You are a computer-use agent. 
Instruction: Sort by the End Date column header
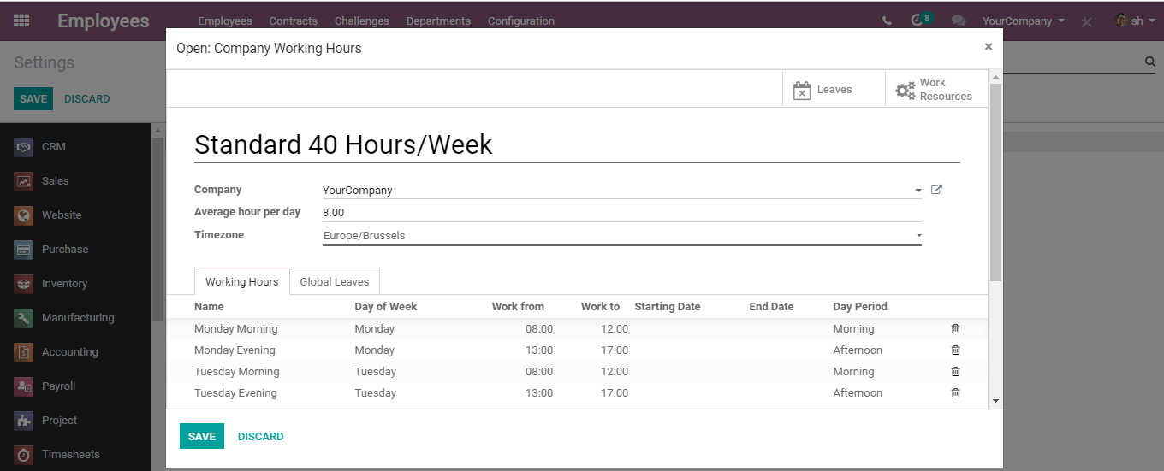coord(771,306)
